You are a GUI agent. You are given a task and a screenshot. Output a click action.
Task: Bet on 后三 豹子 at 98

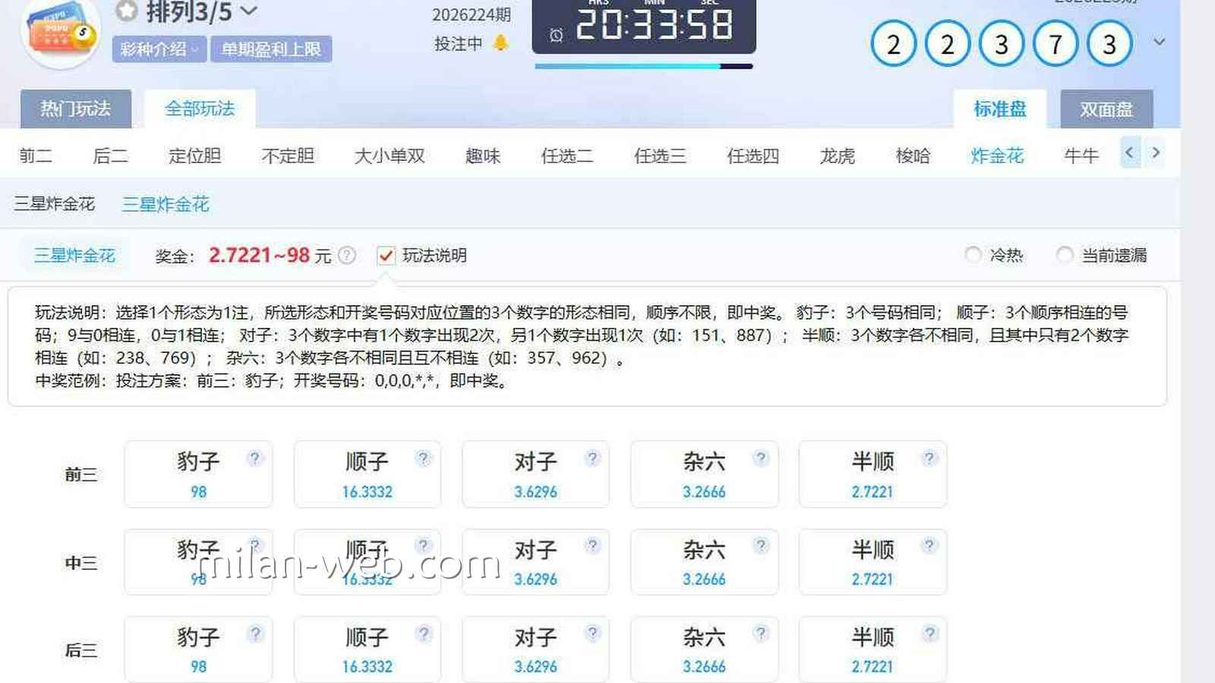tap(198, 650)
